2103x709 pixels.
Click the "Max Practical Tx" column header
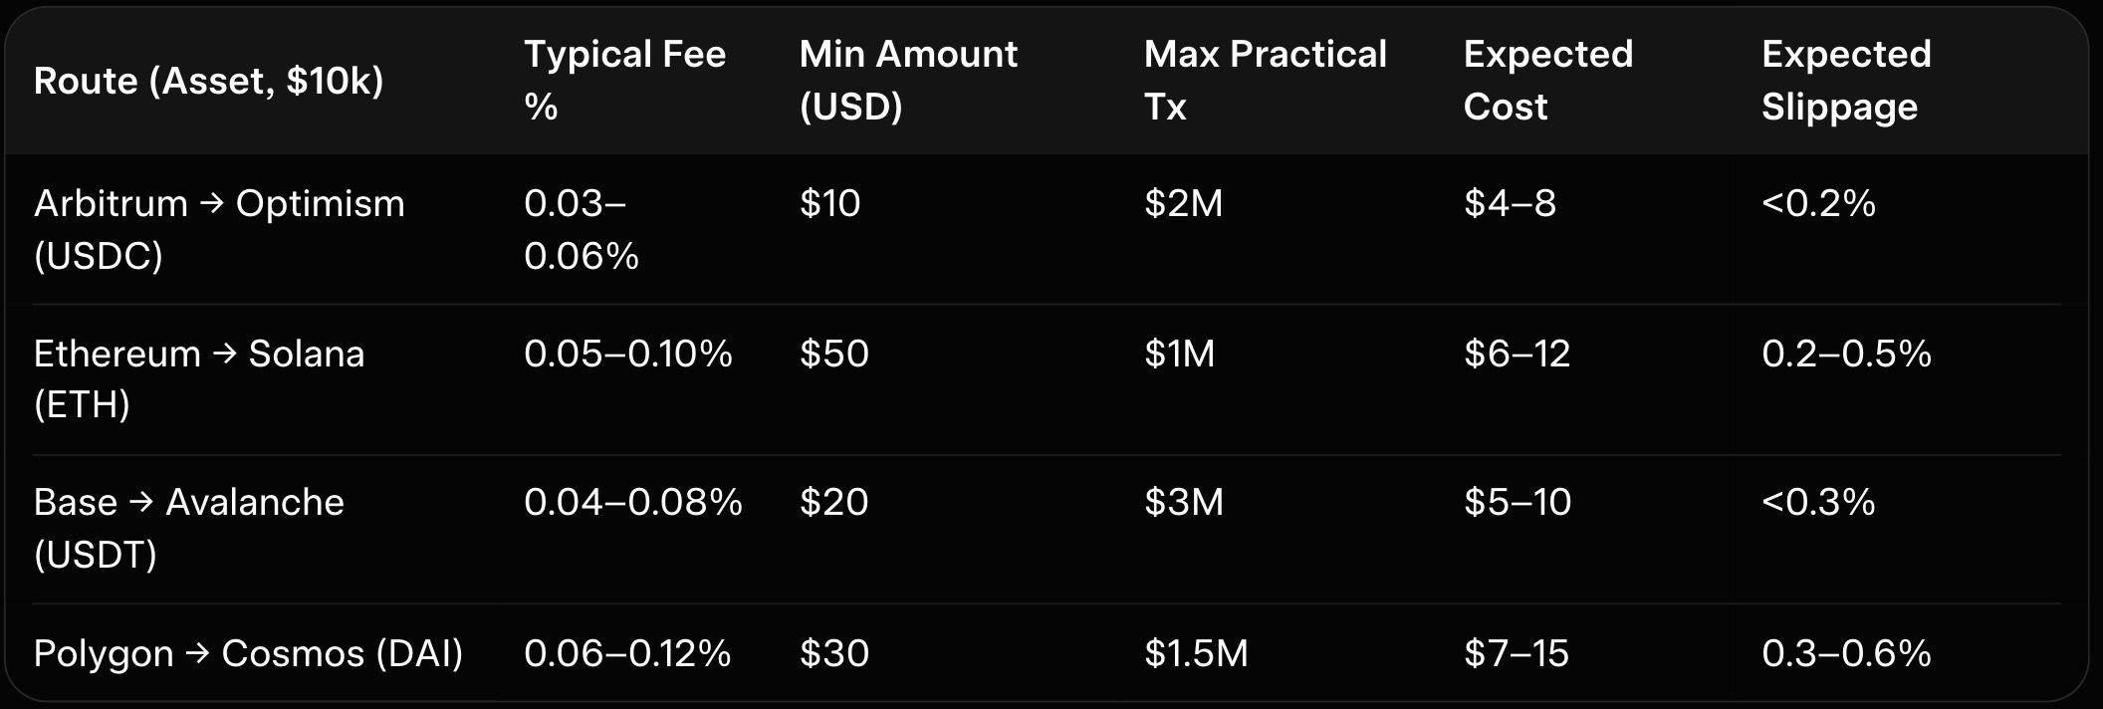(x=1265, y=81)
